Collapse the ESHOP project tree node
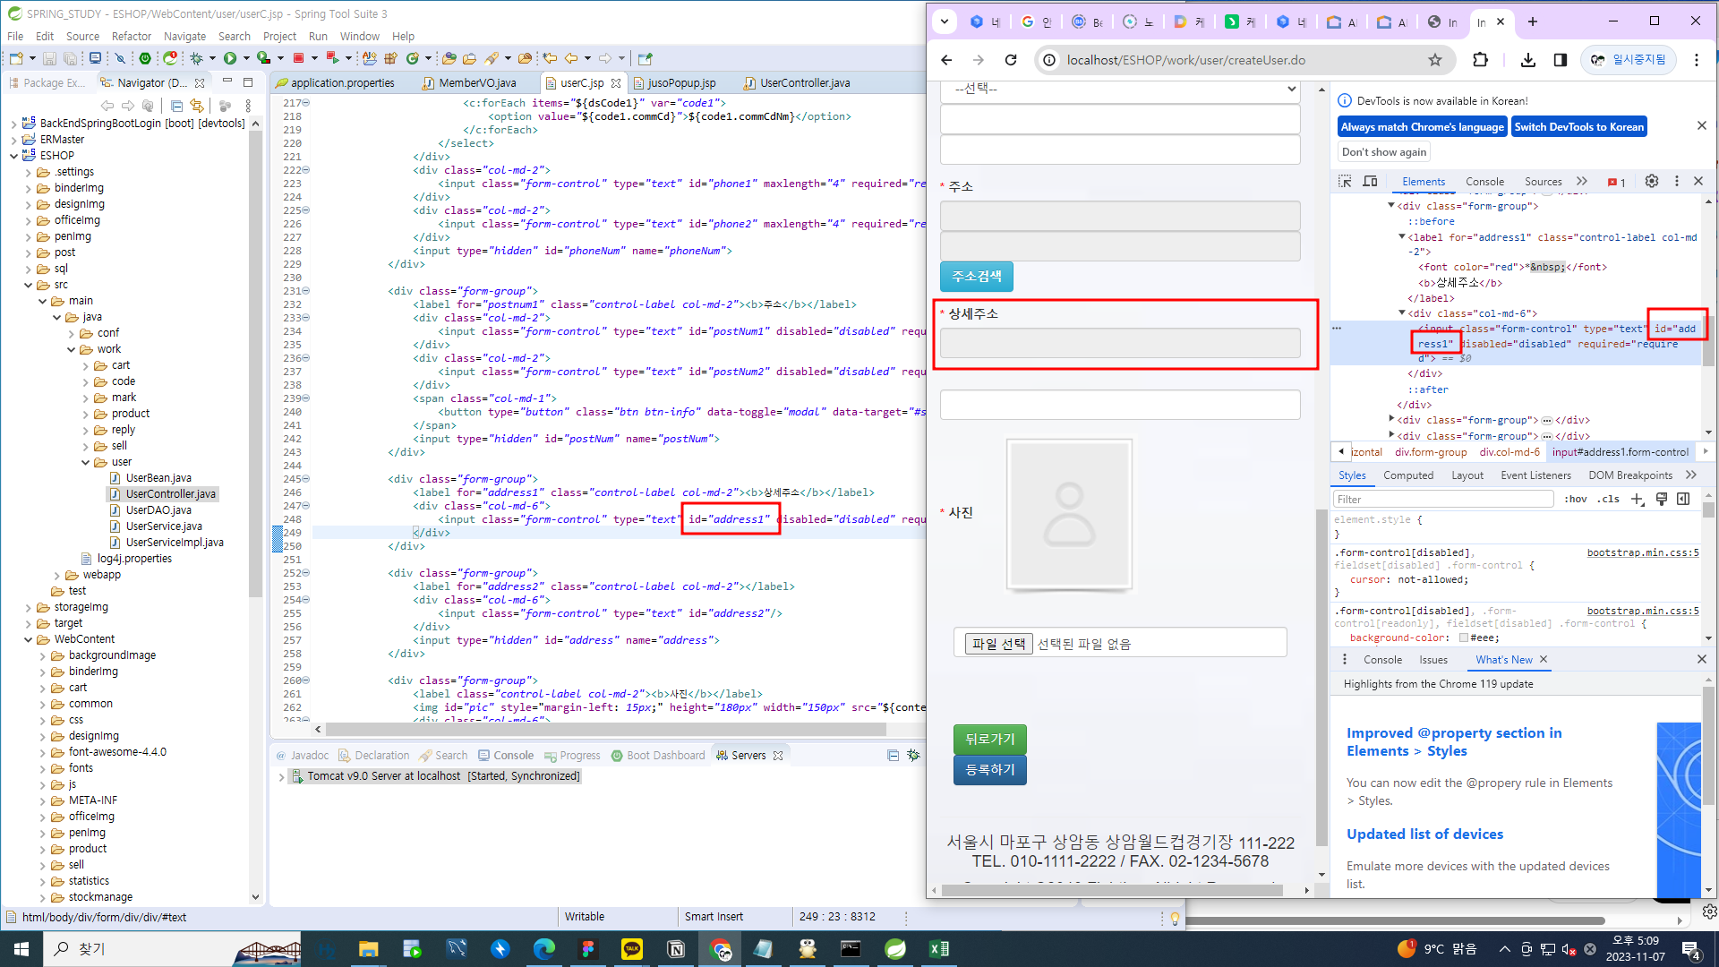This screenshot has width=1719, height=967. click(x=13, y=156)
